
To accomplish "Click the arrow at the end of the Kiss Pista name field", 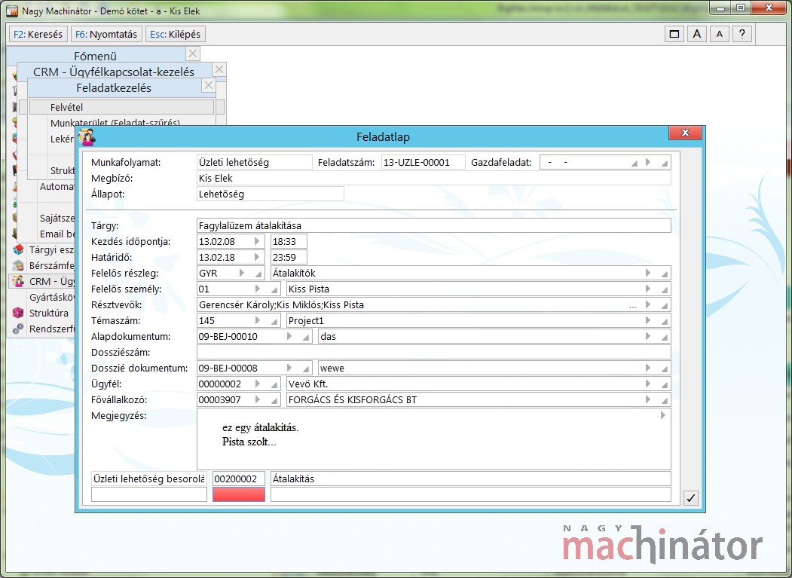I will 648,289.
